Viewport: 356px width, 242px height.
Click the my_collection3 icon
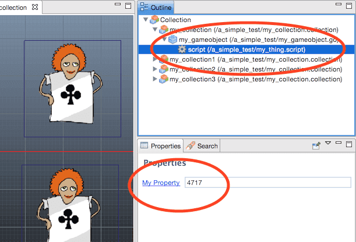pyautogui.click(x=164, y=79)
